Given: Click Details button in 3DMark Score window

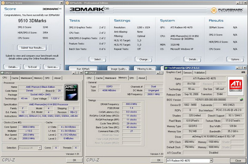Looking at the screenshot, I should (13, 67).
